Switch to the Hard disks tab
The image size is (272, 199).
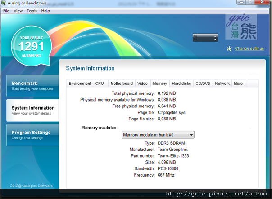coord(181,84)
